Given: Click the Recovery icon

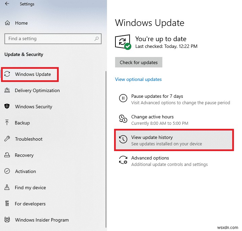Looking at the screenshot, I should (x=7, y=155).
